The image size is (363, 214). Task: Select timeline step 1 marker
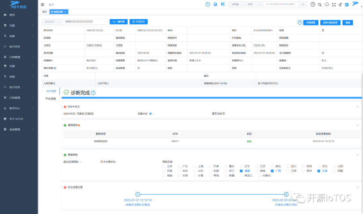[138, 194]
